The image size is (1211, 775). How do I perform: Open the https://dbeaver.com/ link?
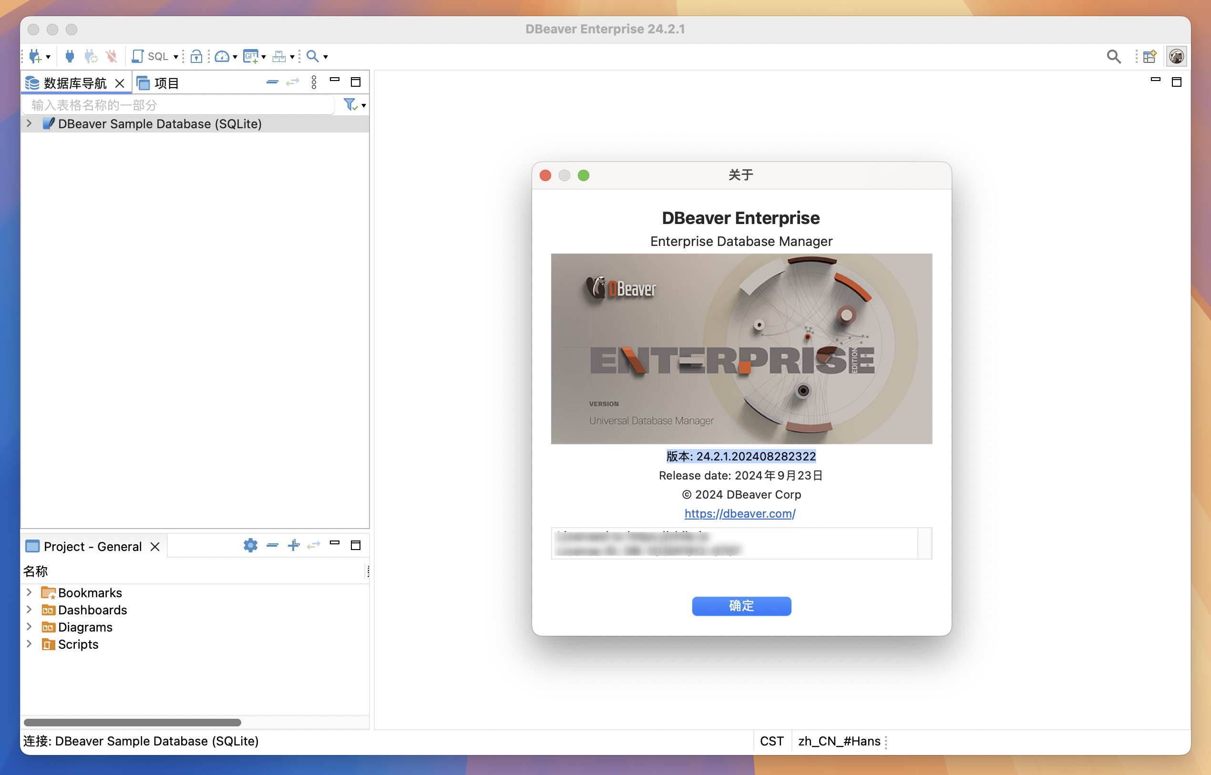(740, 513)
